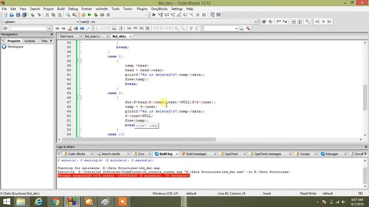
Task: Click the Save all files icon
Action: click(x=24, y=15)
